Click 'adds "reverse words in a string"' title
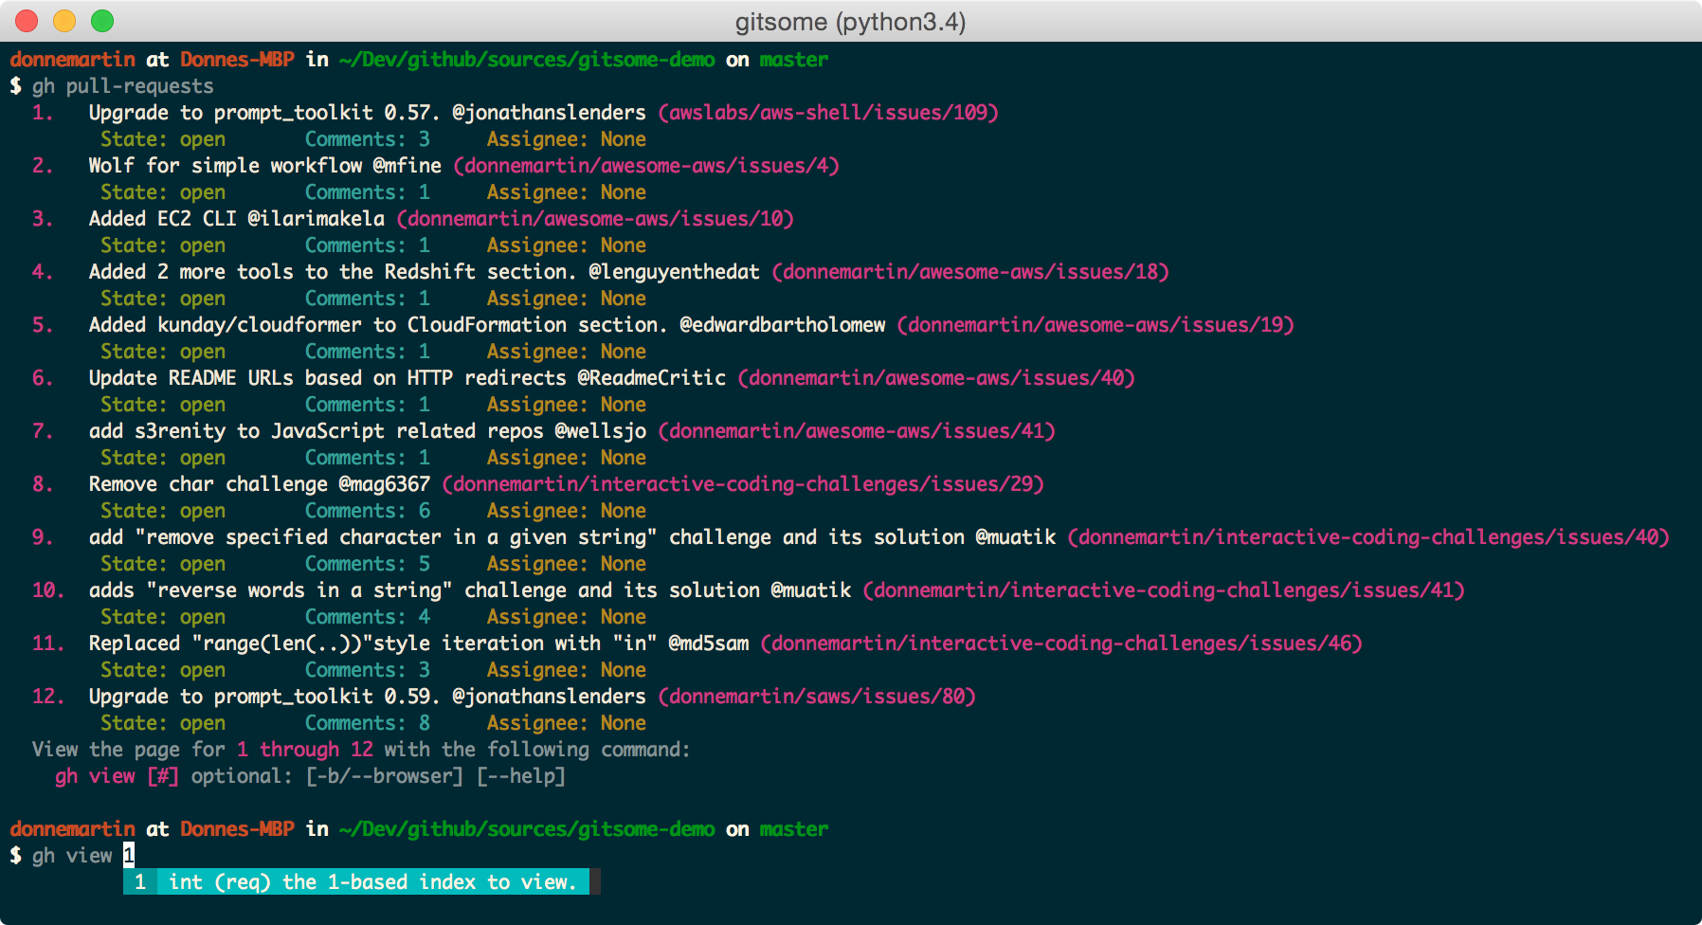 (x=270, y=590)
